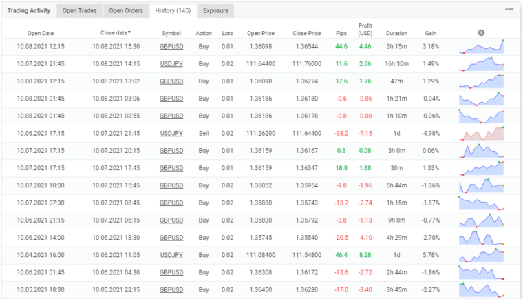Sort table by Symbol column header

coord(171,33)
